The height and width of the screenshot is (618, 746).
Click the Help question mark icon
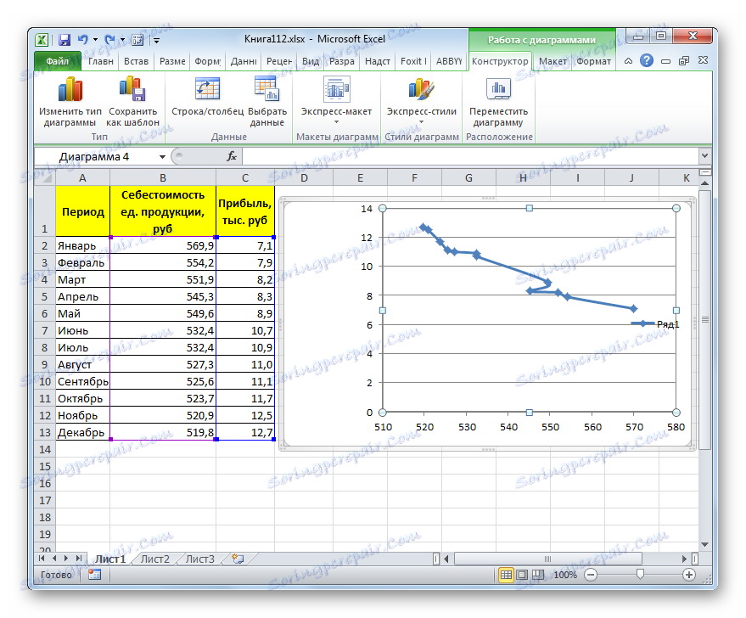click(646, 61)
